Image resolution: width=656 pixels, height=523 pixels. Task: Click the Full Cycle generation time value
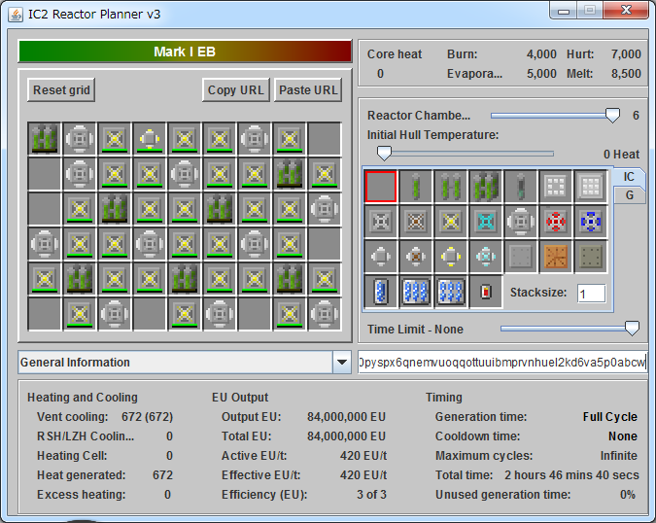[x=610, y=417]
